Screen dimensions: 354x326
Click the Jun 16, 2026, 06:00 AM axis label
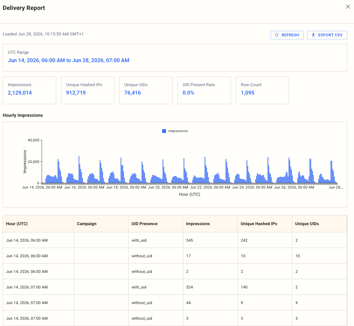tap(84, 187)
